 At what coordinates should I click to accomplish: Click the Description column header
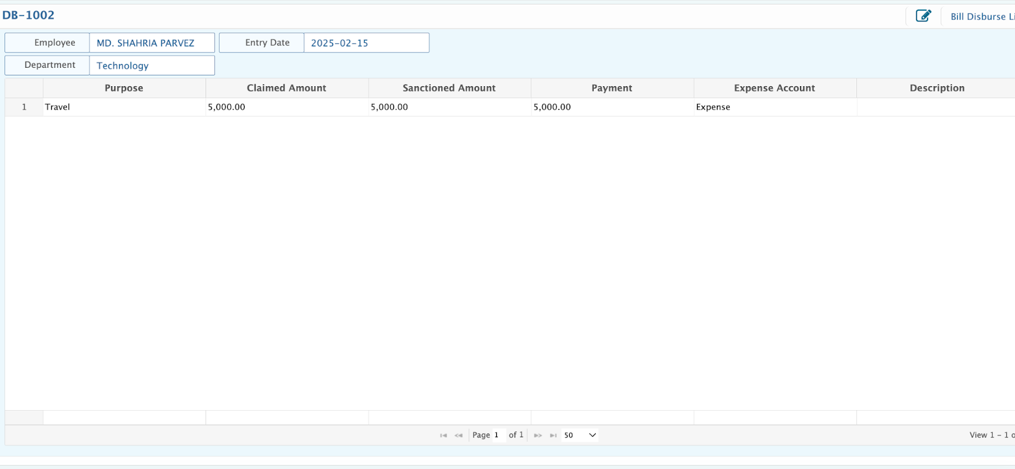tap(936, 88)
